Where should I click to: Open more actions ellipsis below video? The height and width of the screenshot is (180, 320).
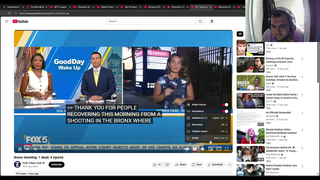click(x=229, y=164)
